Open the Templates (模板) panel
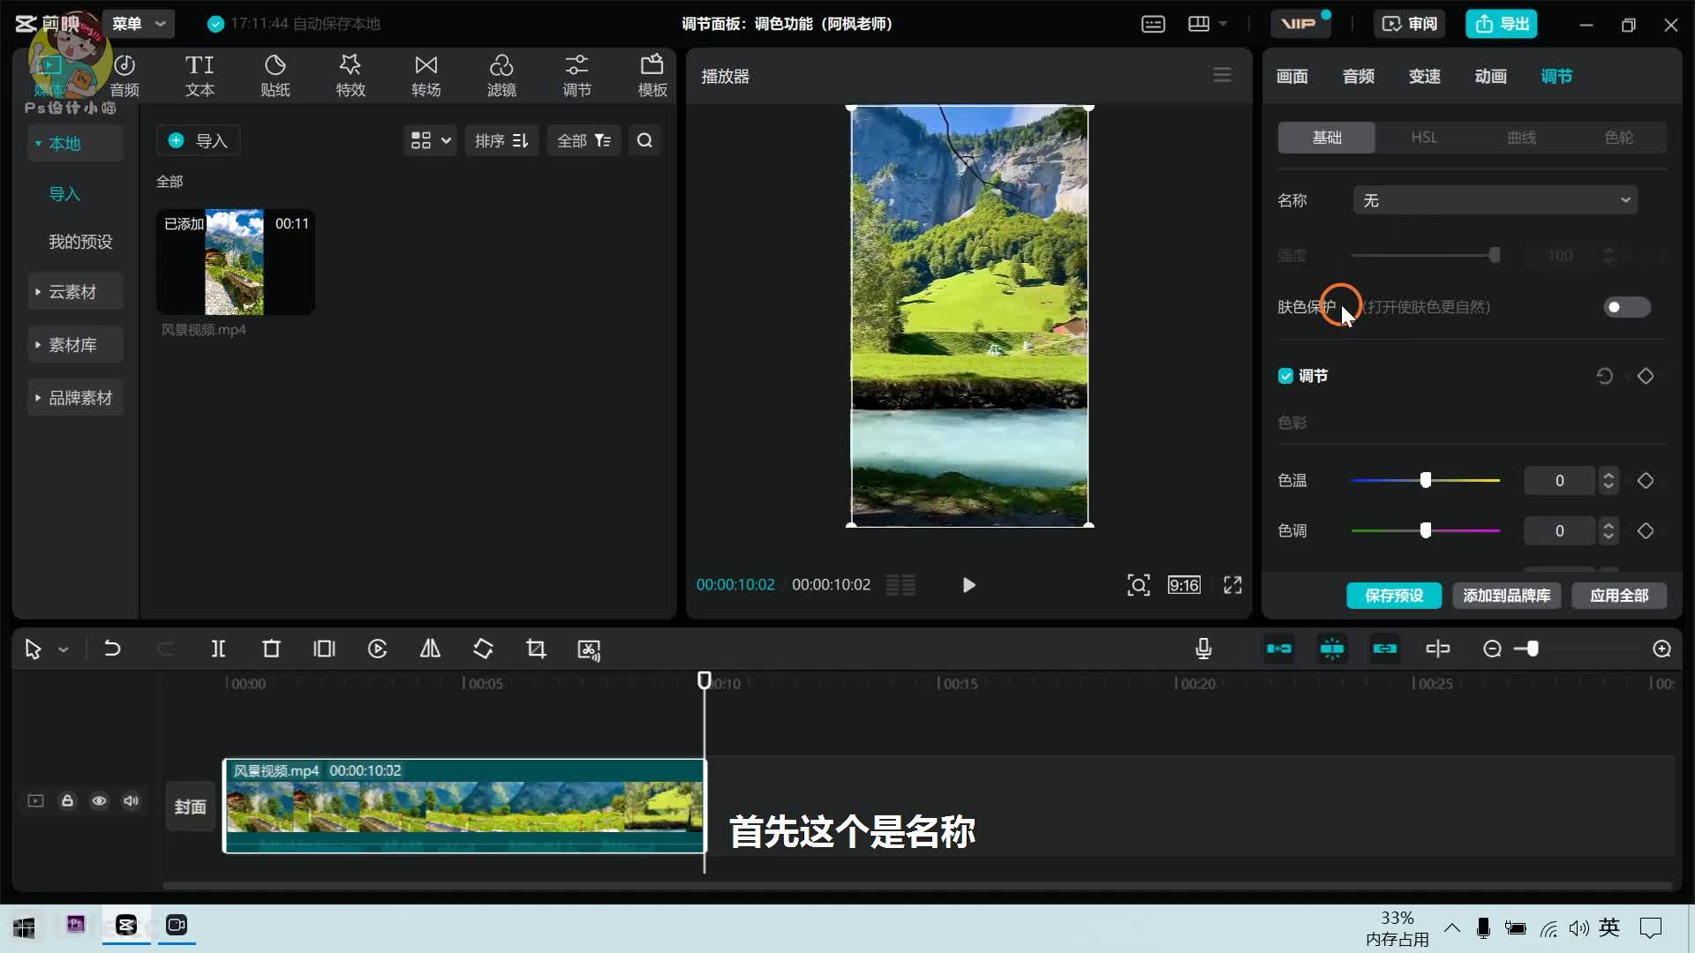Viewport: 1695px width, 953px height. click(x=652, y=76)
